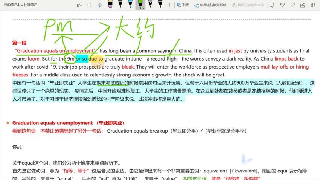Screen dimensions: 320x180
Task: Select the green highlighter pen swatch
Action: tap(140, 4)
